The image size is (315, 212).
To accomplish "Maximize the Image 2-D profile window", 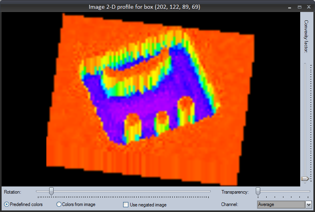I will coord(299,7).
